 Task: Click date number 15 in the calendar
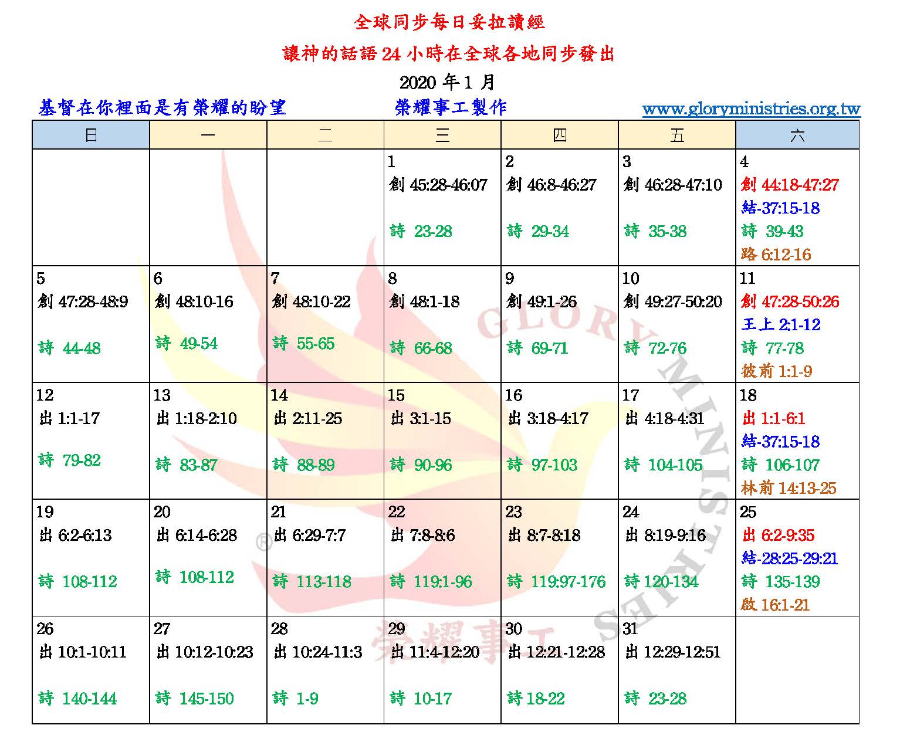396,395
